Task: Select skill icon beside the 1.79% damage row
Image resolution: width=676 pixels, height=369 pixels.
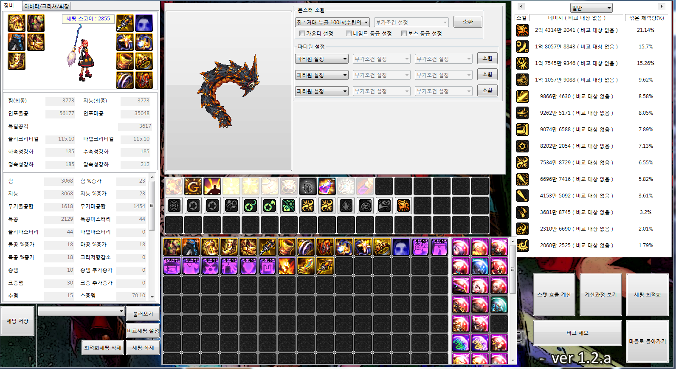Action: [x=522, y=245]
